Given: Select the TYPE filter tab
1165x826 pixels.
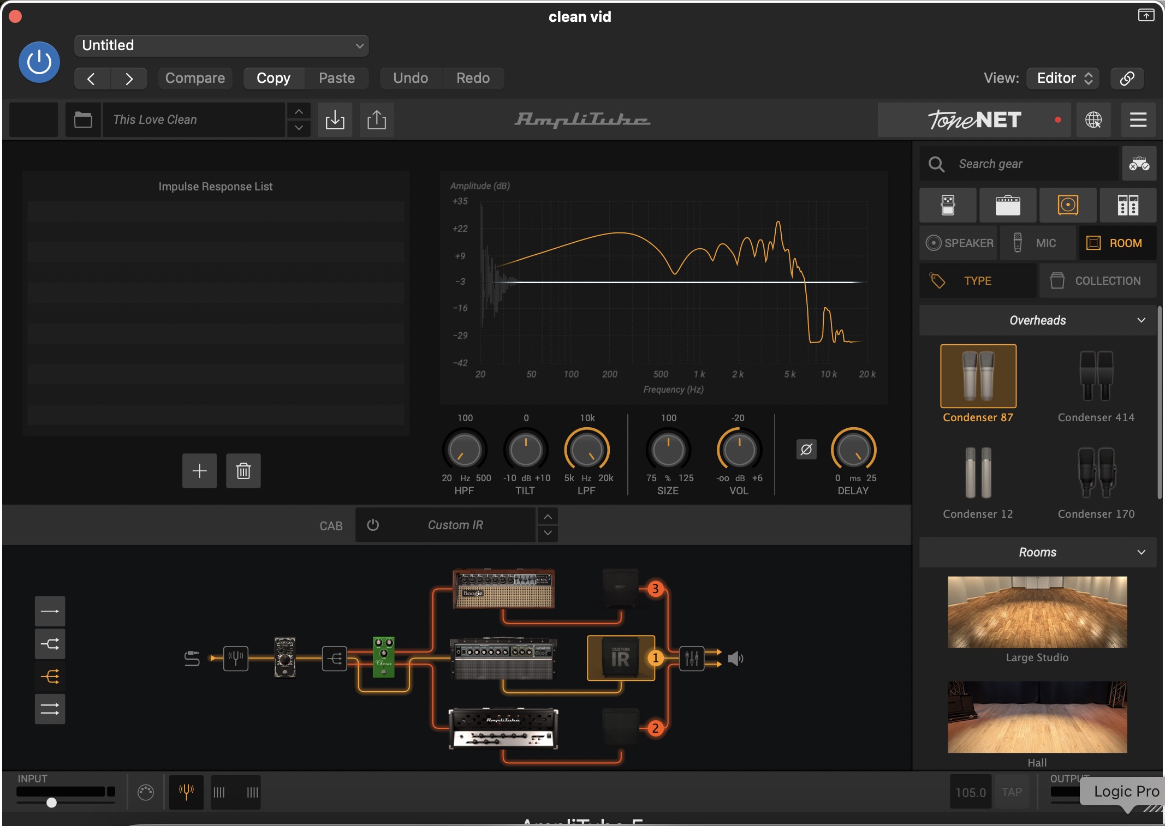Looking at the screenshot, I should [x=978, y=280].
